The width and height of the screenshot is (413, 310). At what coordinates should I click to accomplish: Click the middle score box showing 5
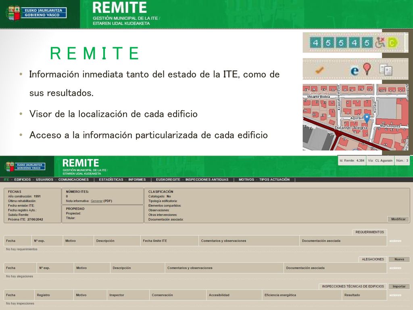[x=341, y=42]
